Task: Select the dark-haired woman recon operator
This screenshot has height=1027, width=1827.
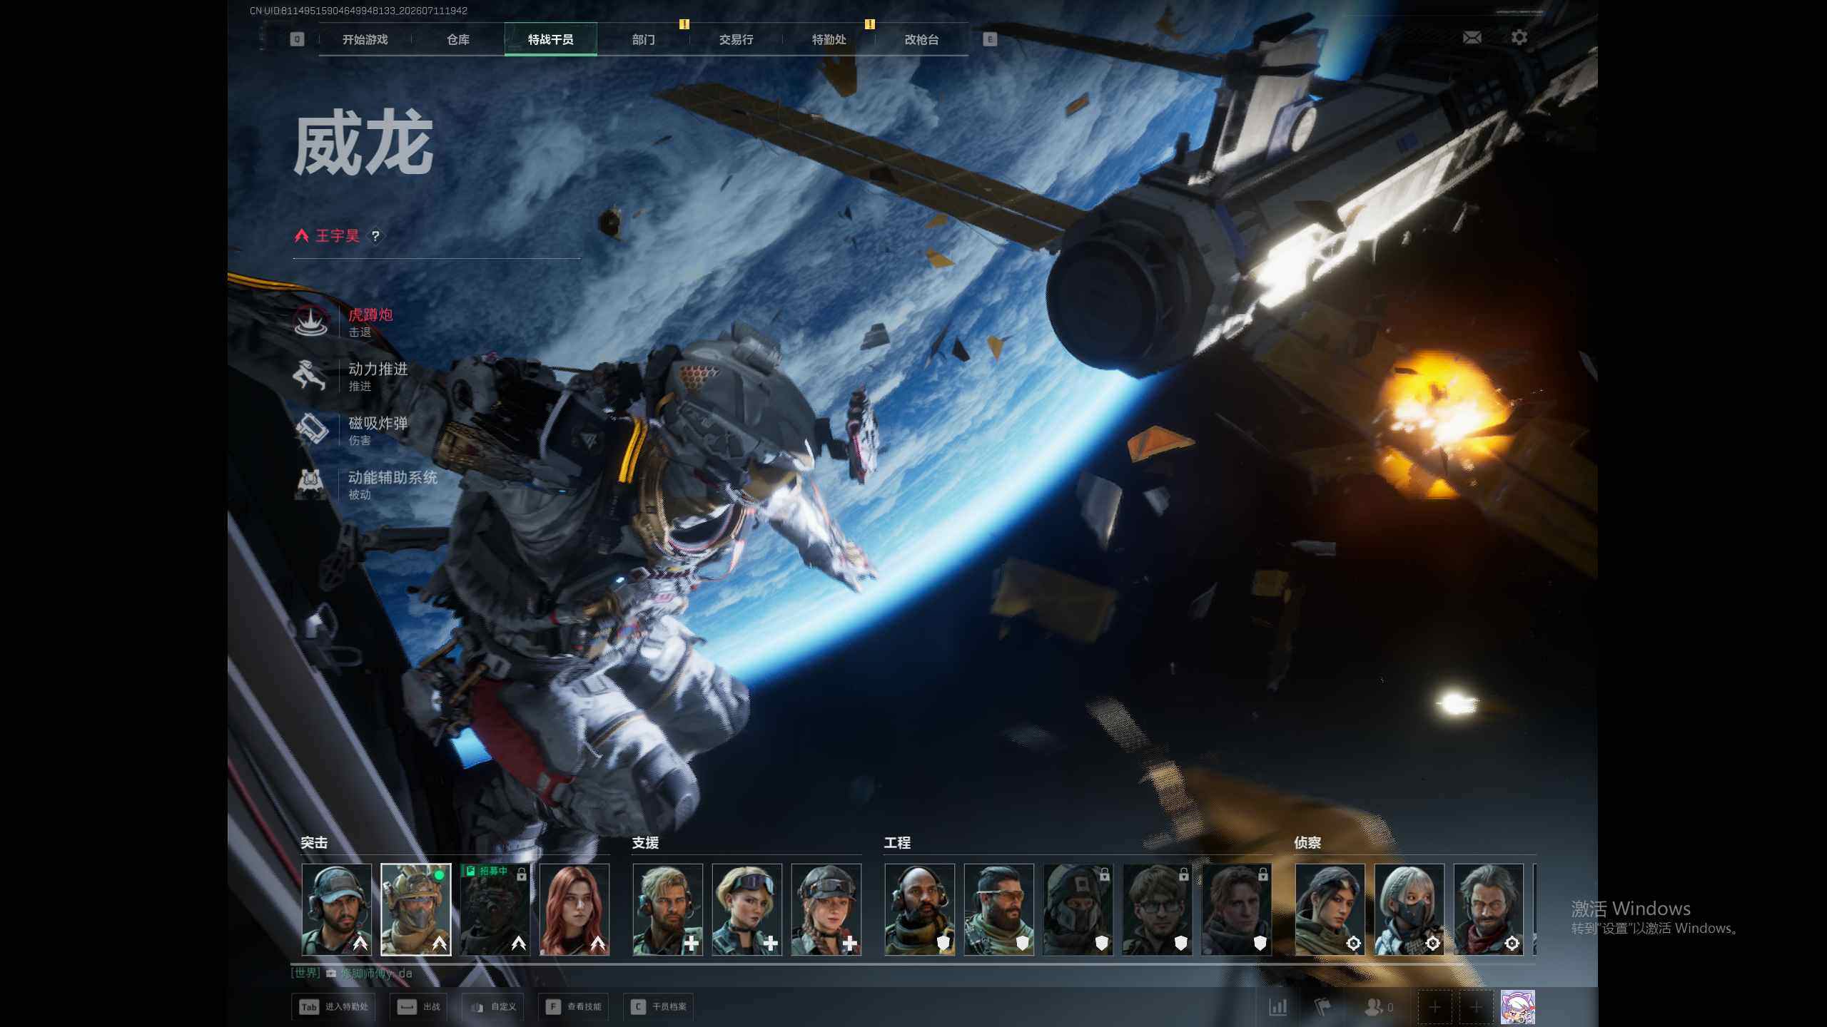Action: pyautogui.click(x=1330, y=909)
